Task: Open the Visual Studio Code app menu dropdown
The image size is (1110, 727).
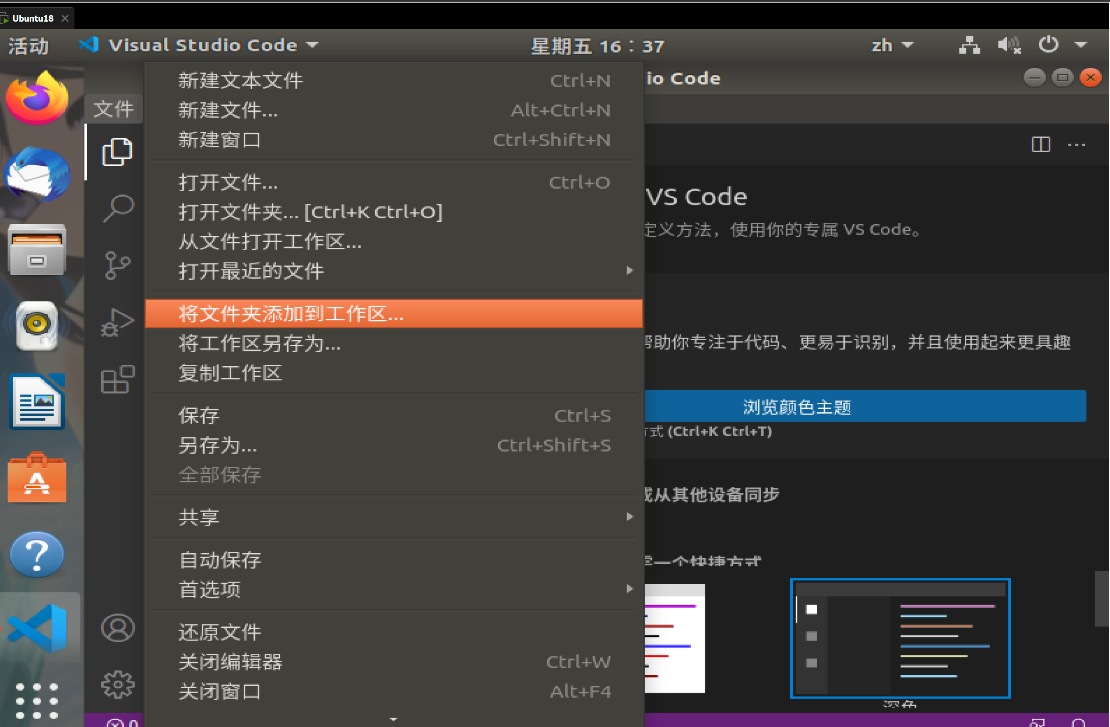Action: 200,45
